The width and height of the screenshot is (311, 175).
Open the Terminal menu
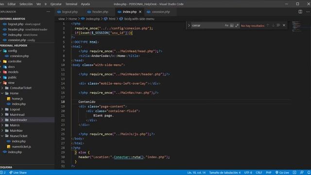71,4
